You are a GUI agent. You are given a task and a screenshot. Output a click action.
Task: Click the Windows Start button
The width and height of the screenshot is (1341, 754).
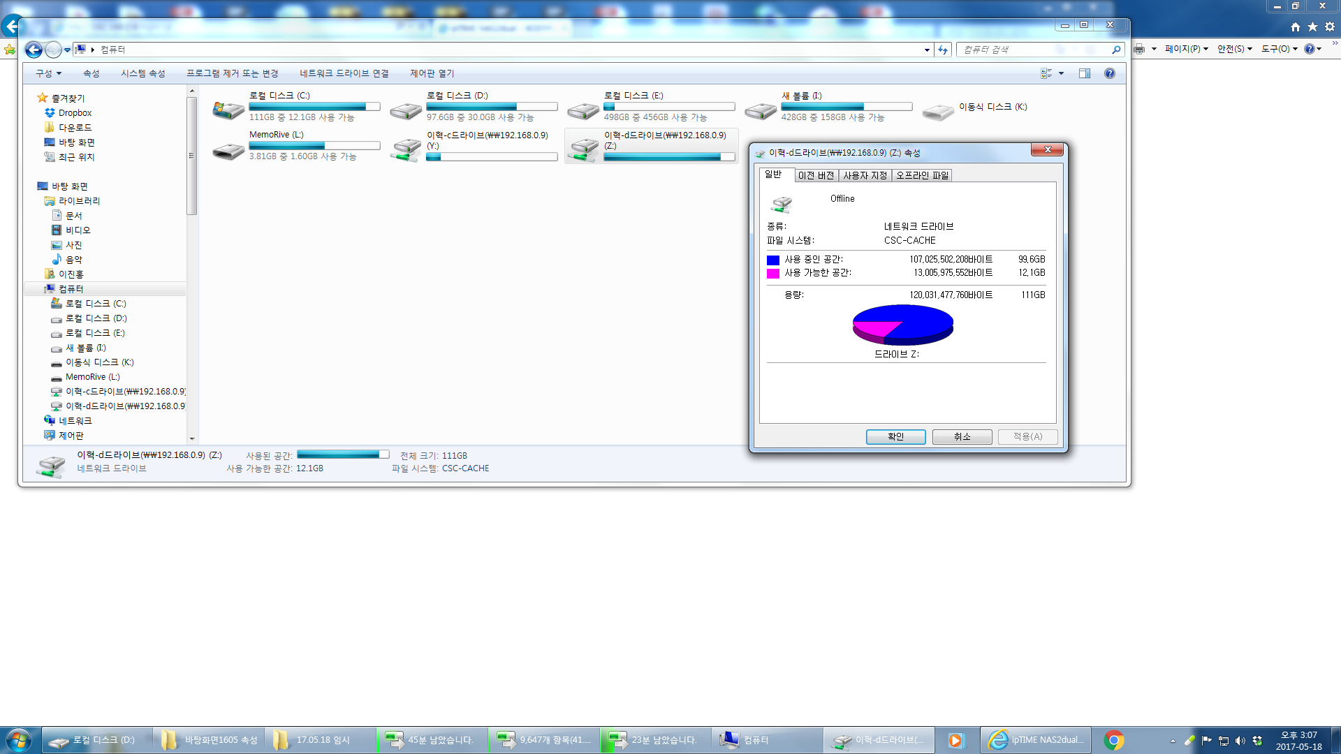pyautogui.click(x=19, y=740)
